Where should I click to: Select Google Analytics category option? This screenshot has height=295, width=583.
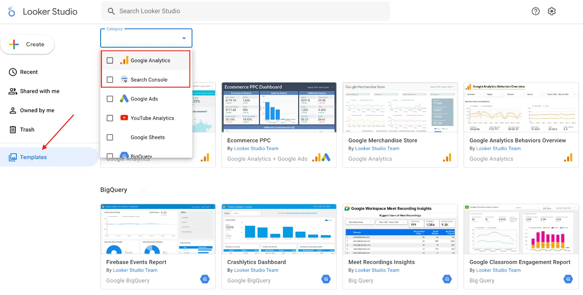tap(146, 60)
